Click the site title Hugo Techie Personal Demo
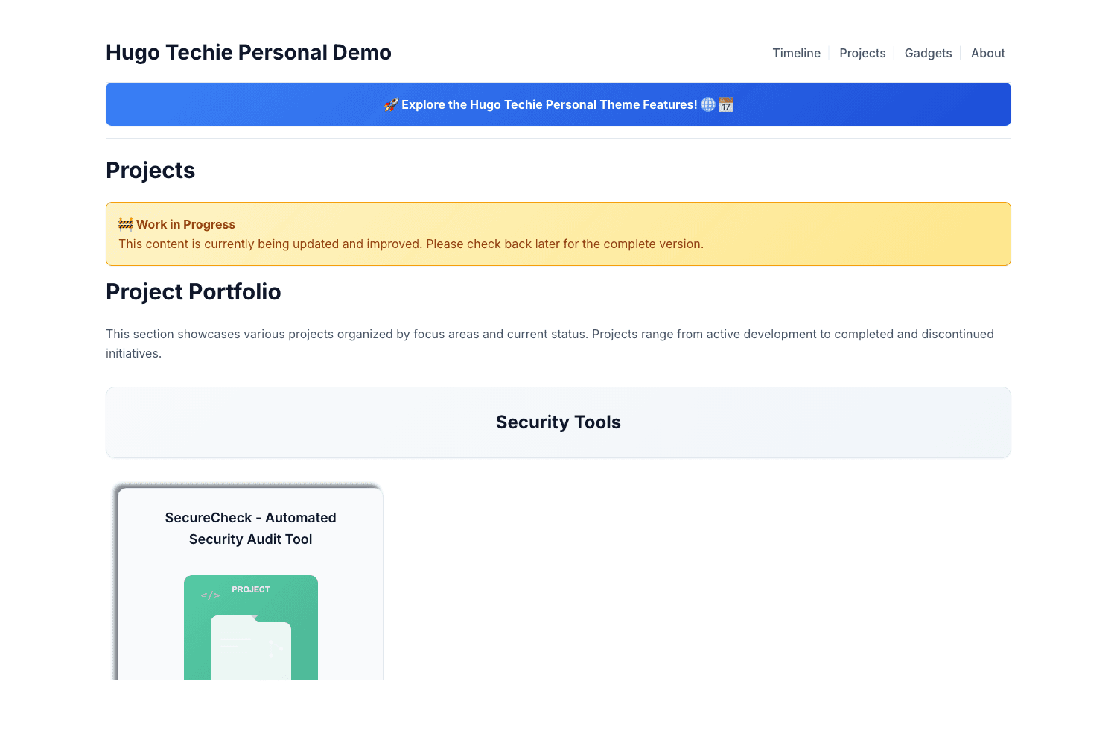 pyautogui.click(x=249, y=52)
